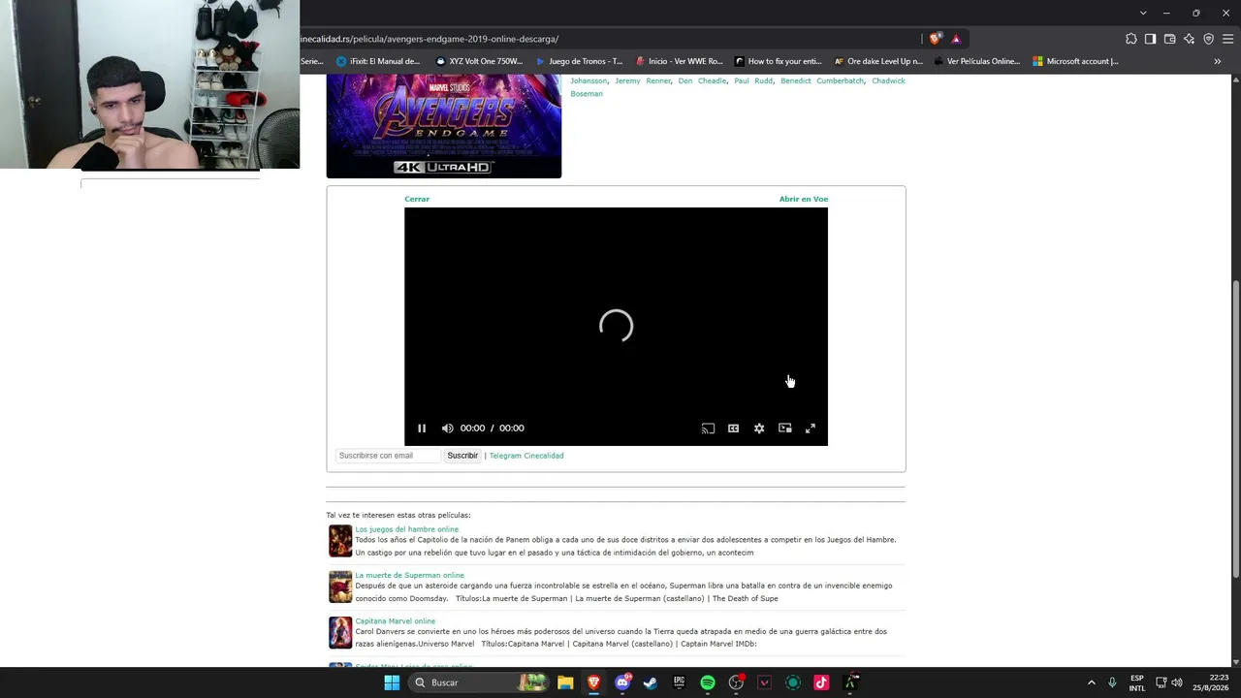Expand the system tray hidden icons

click(x=1091, y=682)
